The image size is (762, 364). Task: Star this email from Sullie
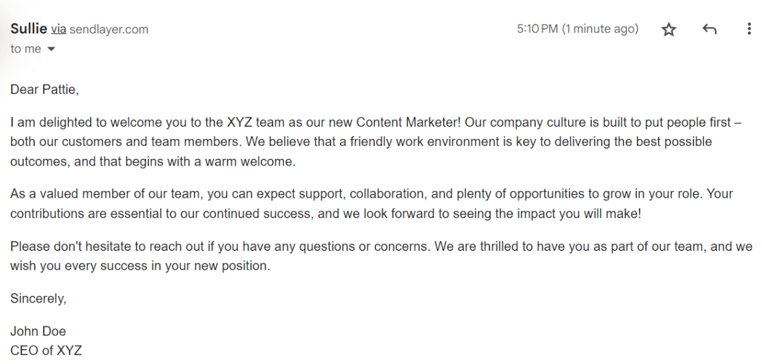pyautogui.click(x=668, y=29)
